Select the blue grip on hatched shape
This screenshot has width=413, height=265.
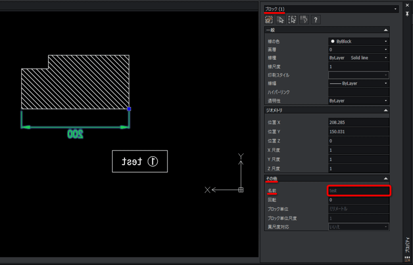129,109
